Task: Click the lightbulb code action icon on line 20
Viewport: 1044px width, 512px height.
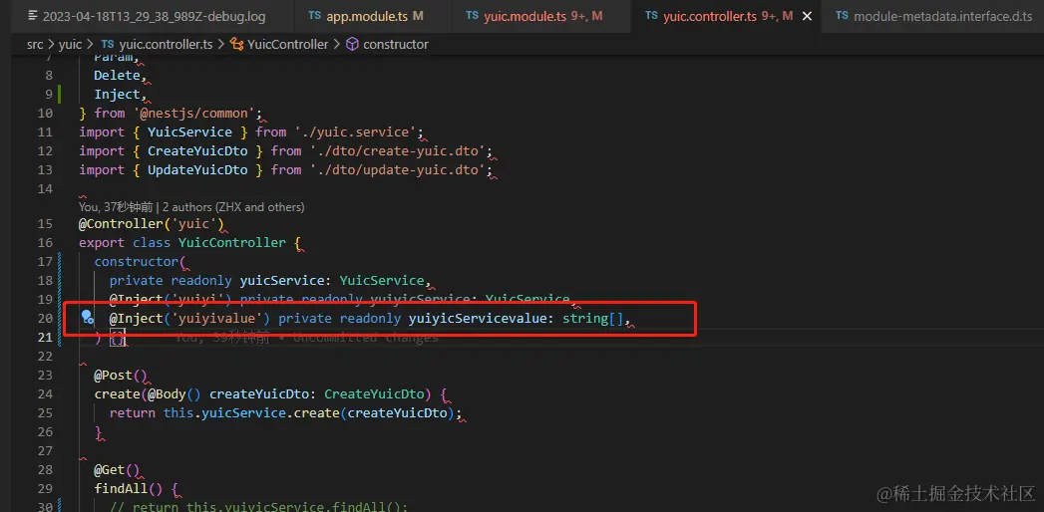Action: 87,317
